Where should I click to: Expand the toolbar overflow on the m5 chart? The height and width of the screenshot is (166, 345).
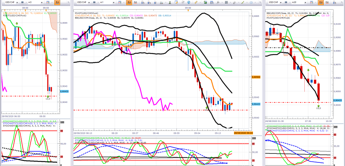click(68, 2)
